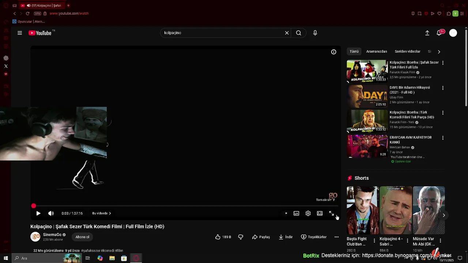468x263 pixels.
Task: Dislike the video
Action: tap(241, 237)
